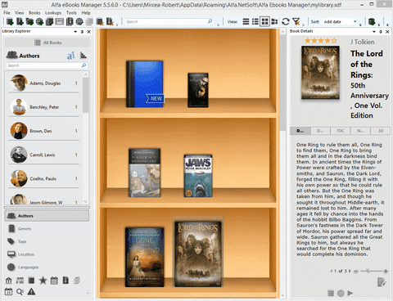This screenshot has height=301, width=393.
Task: Select author Benchley, Peter
Action: (43, 107)
